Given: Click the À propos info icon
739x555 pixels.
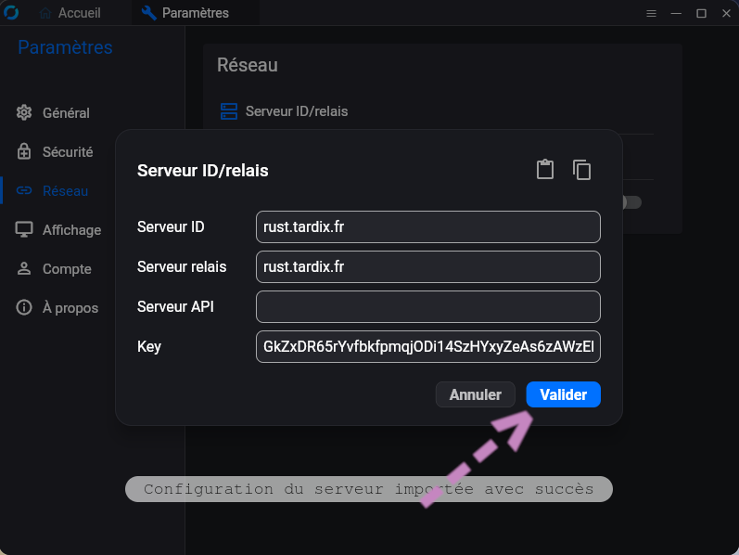Looking at the screenshot, I should (x=24, y=308).
